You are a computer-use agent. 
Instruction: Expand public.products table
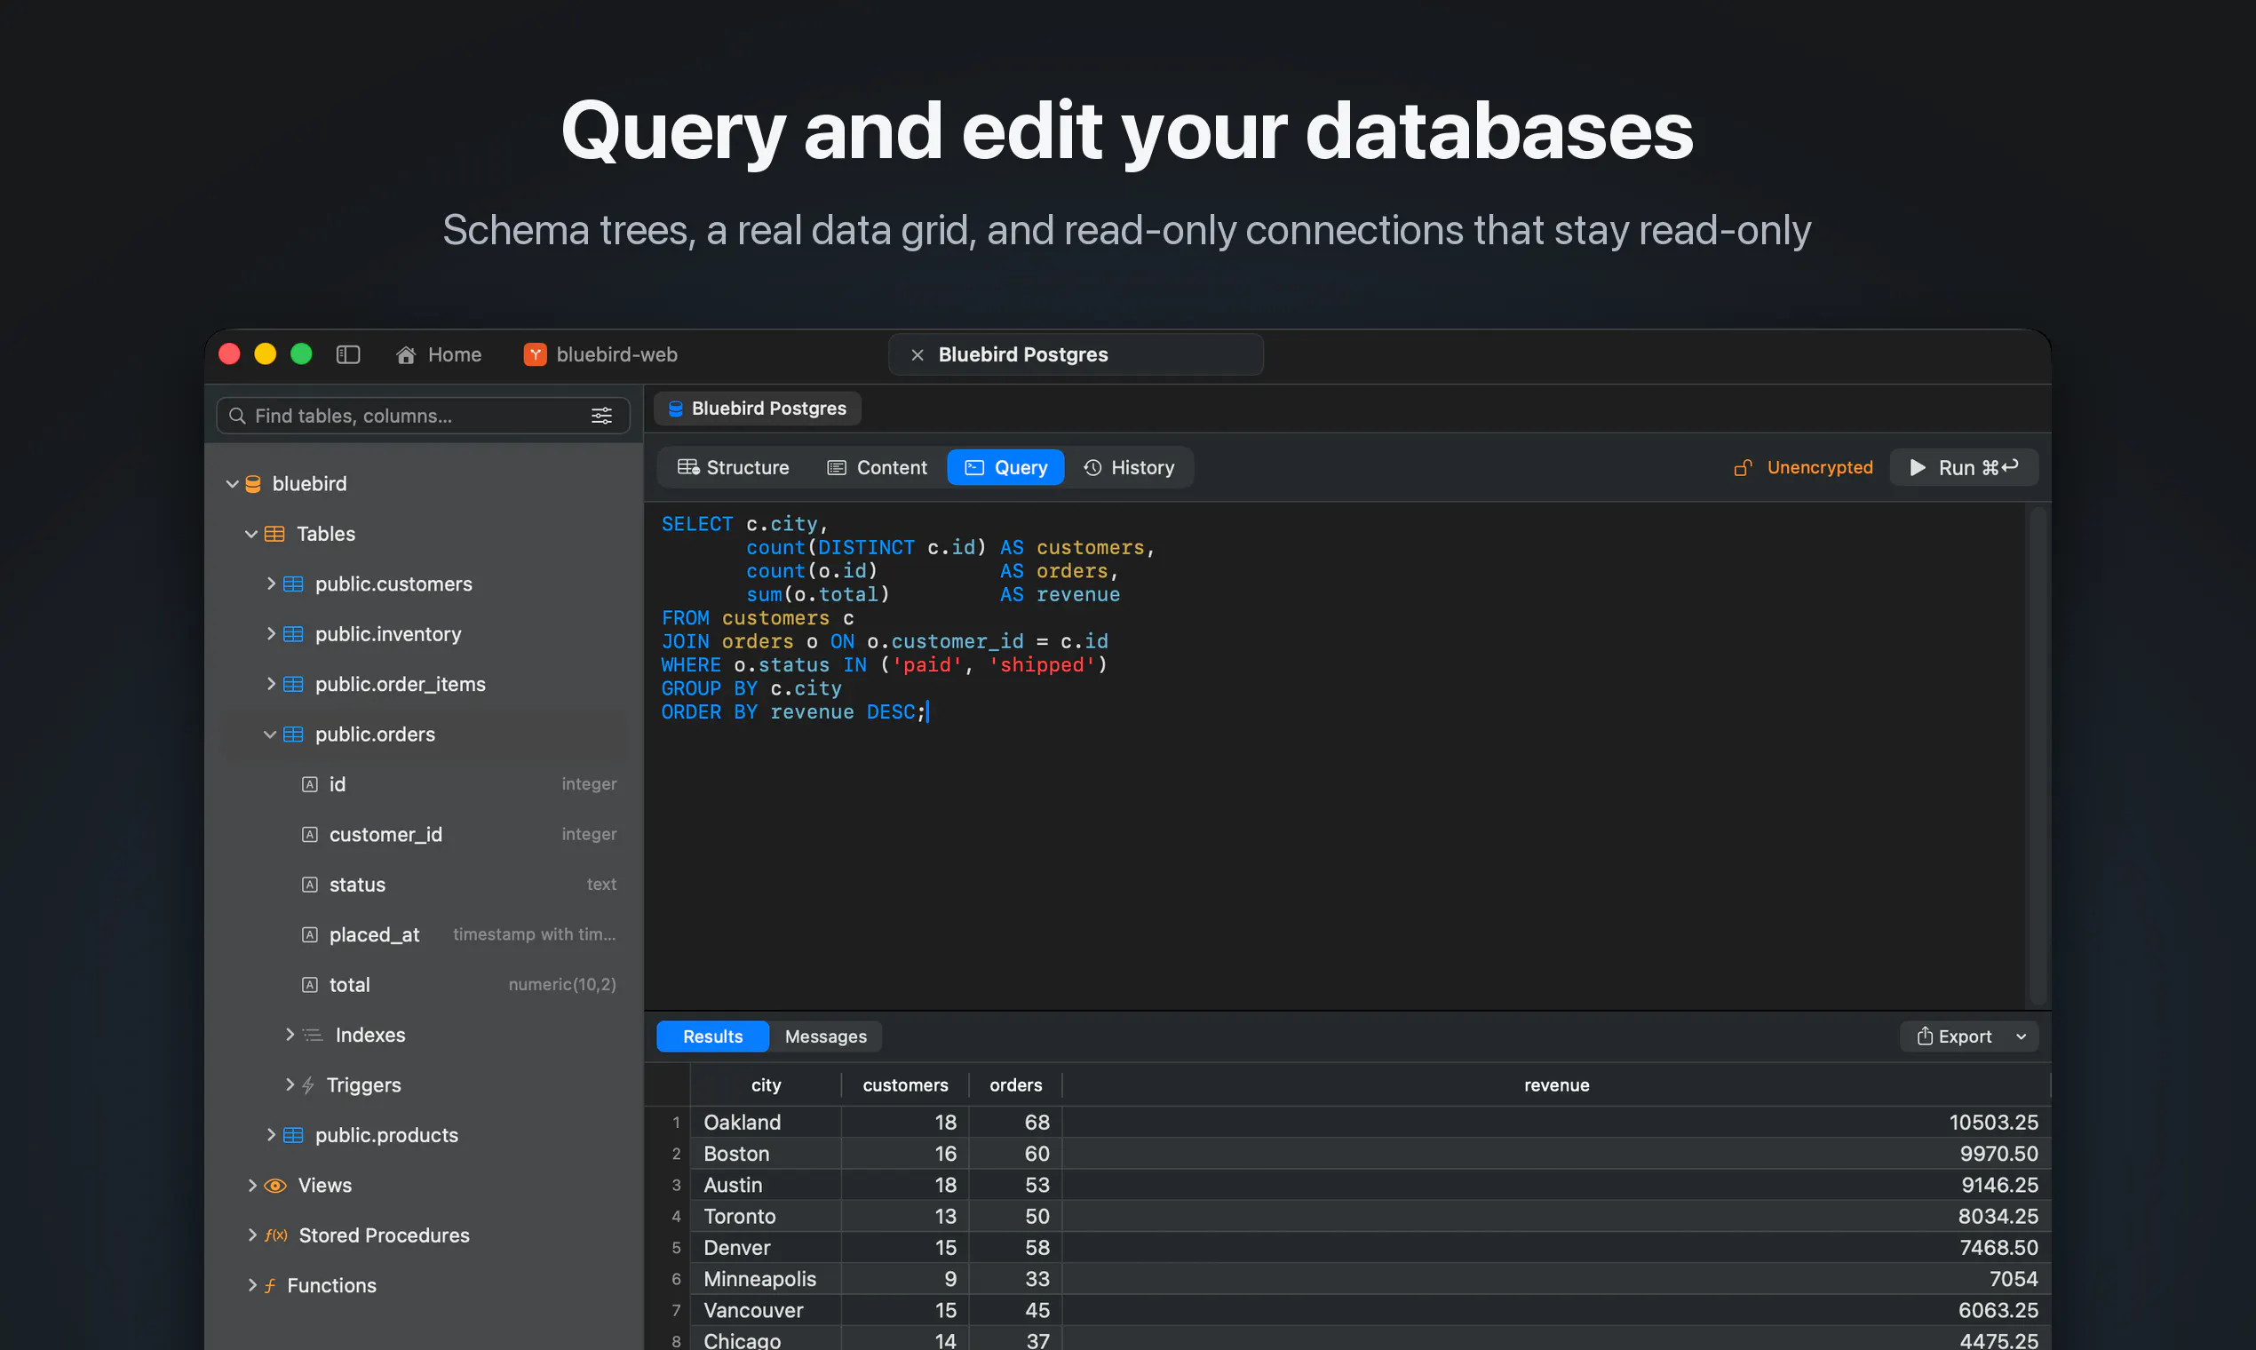click(270, 1134)
